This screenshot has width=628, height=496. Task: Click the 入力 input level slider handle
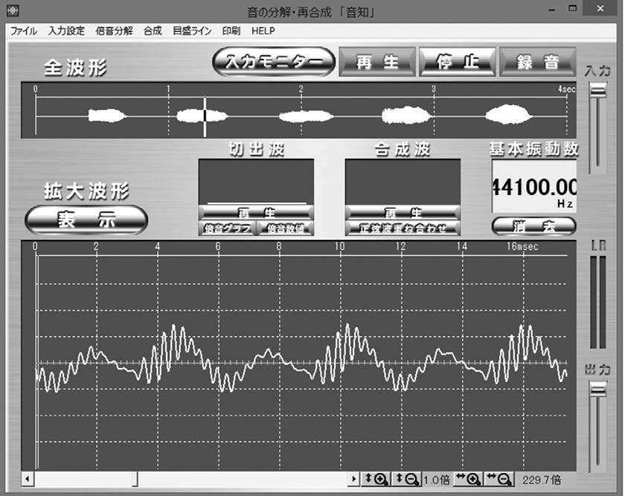pyautogui.click(x=597, y=90)
